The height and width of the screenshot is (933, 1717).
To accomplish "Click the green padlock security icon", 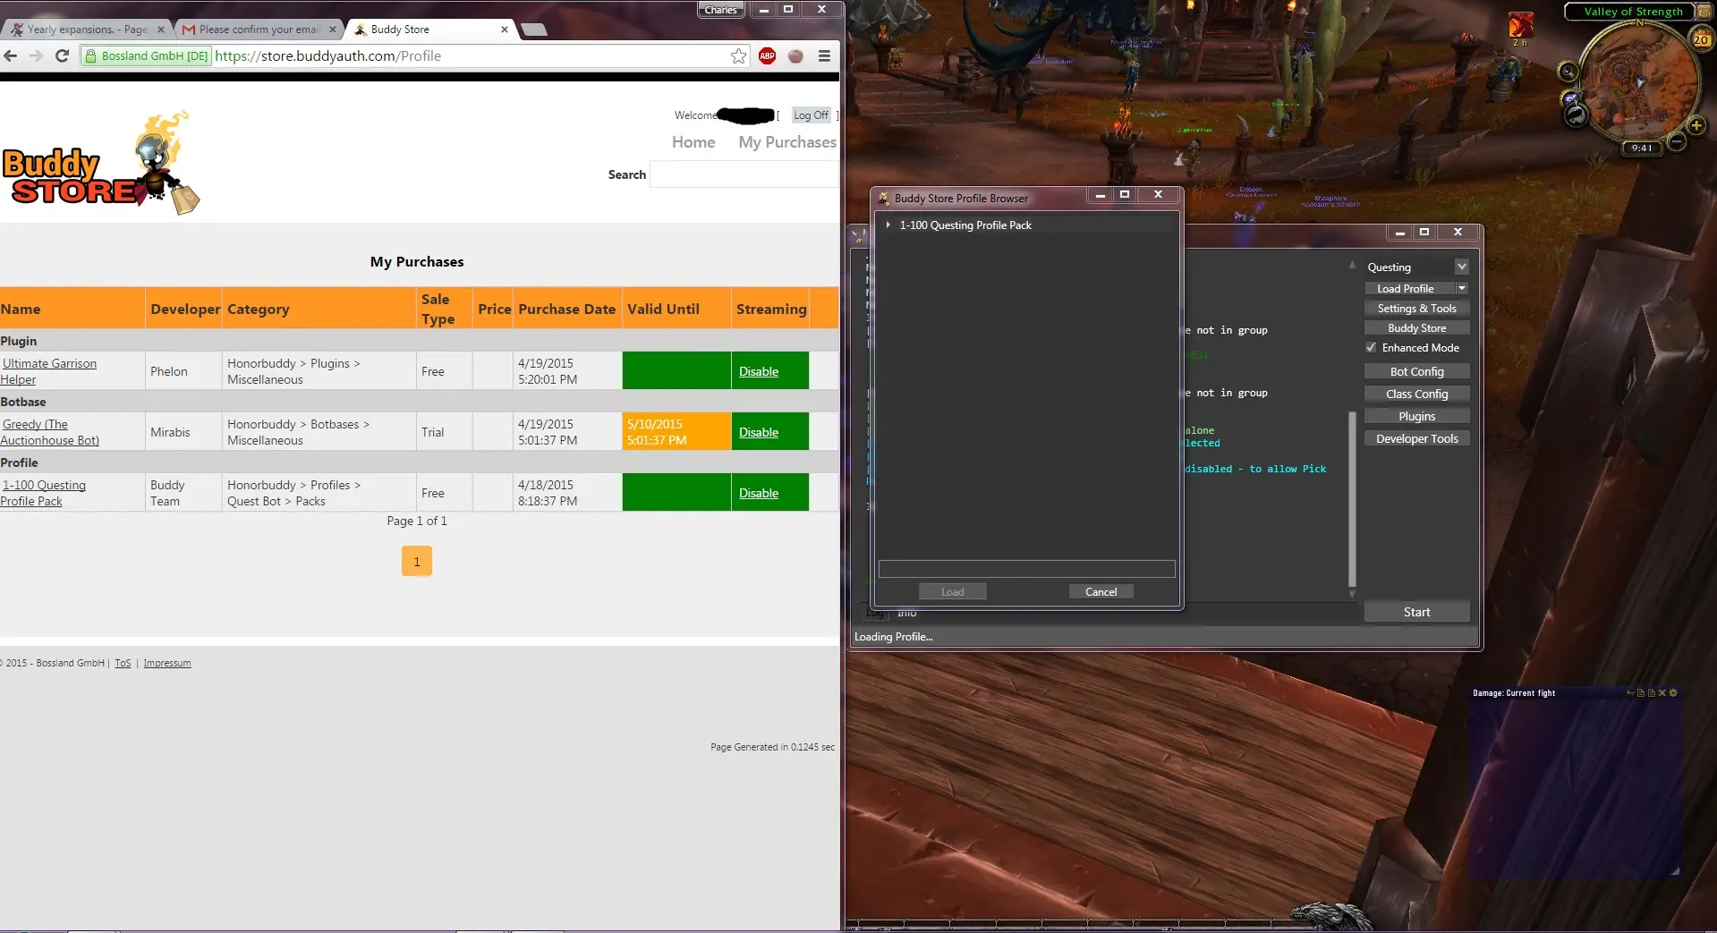I will tap(90, 55).
